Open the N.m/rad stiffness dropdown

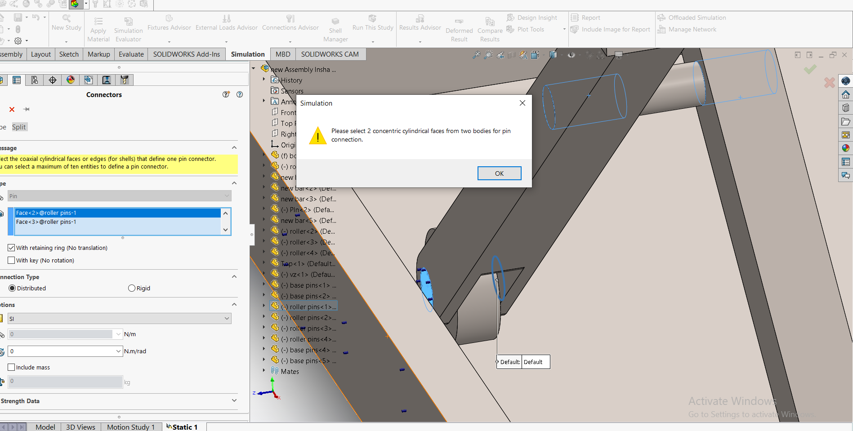pyautogui.click(x=119, y=351)
